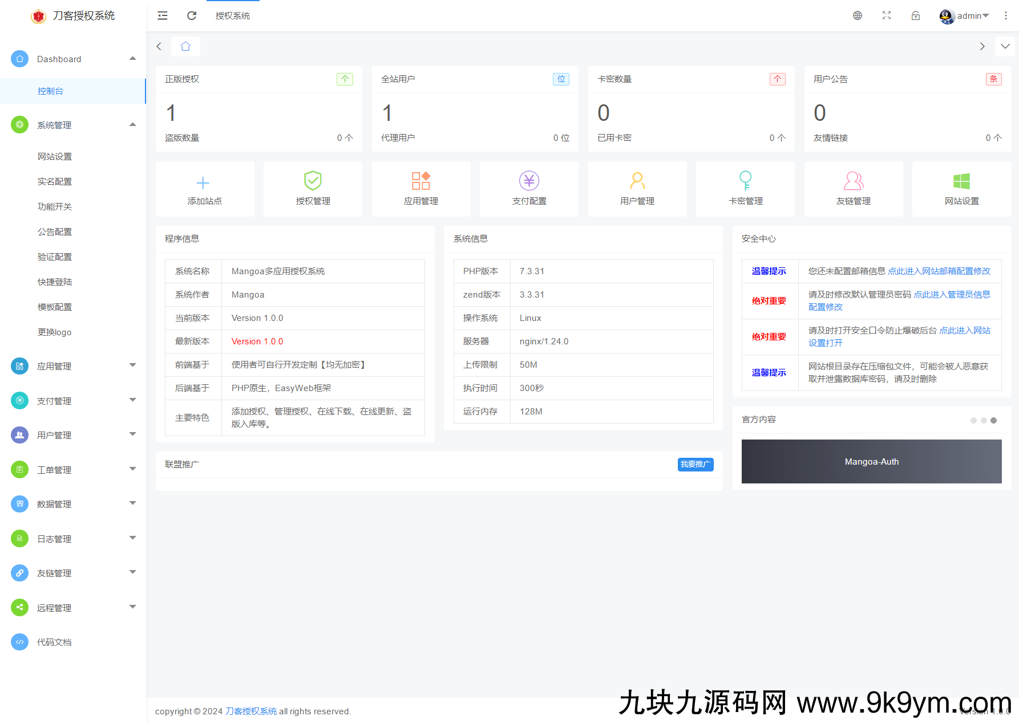Select 网站设置 in the sidebar
Viewport: 1019px width, 724px height.
point(55,157)
